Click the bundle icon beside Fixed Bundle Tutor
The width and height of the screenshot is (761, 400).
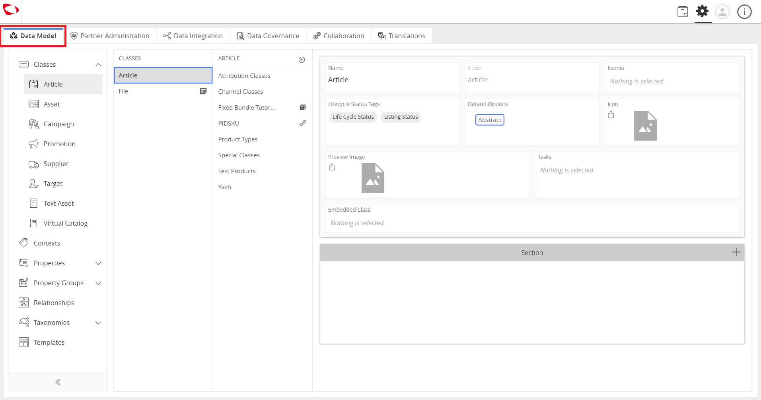click(303, 107)
